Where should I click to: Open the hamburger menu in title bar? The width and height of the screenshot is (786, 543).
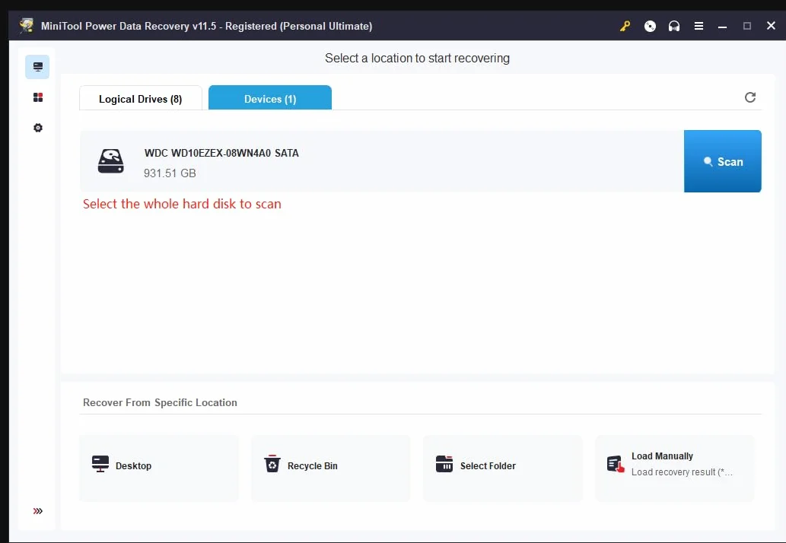pos(698,26)
